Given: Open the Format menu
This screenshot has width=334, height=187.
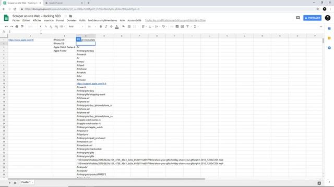Looking at the screenshot, I should 60,20.
